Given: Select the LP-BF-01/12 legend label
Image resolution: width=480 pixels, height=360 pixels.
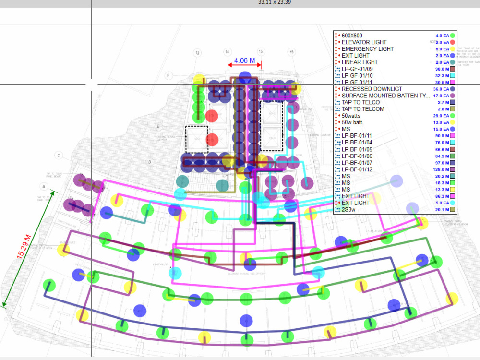Looking at the screenshot, I should [357, 169].
